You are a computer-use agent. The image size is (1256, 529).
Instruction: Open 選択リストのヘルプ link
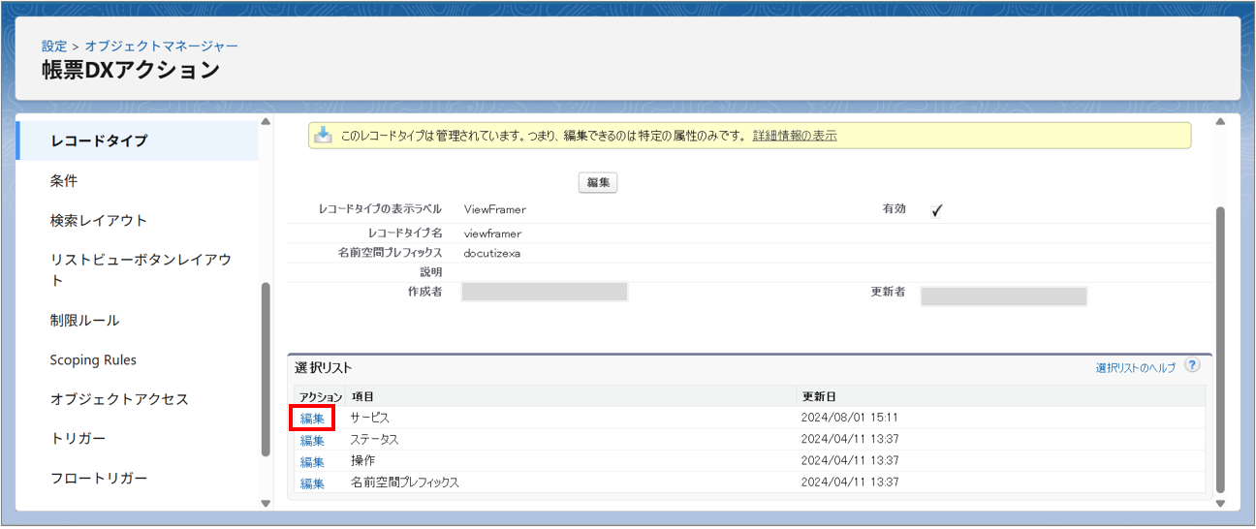(1135, 368)
